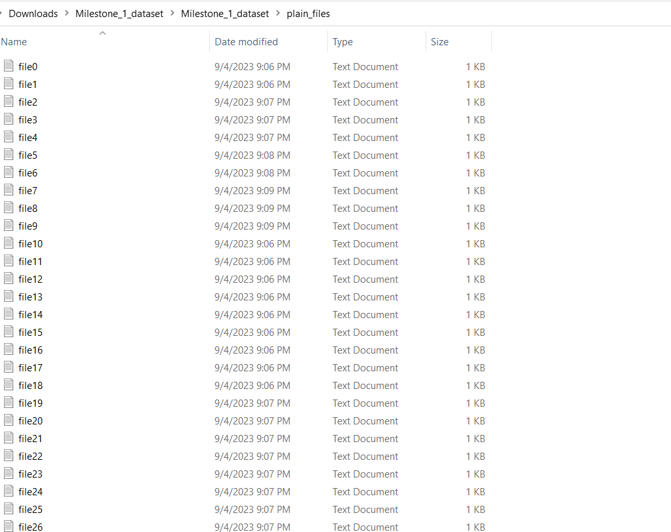
Task: Click the file7 document icon
Action: click(x=7, y=190)
